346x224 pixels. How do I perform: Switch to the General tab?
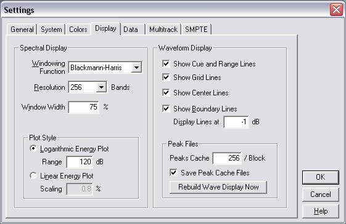(x=22, y=30)
